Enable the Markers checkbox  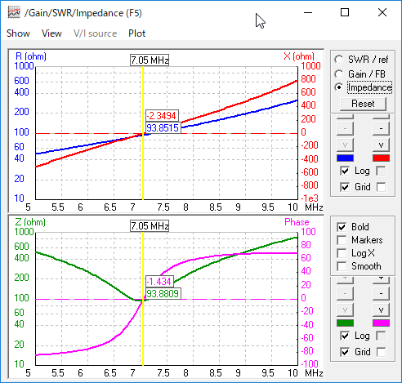[342, 240]
